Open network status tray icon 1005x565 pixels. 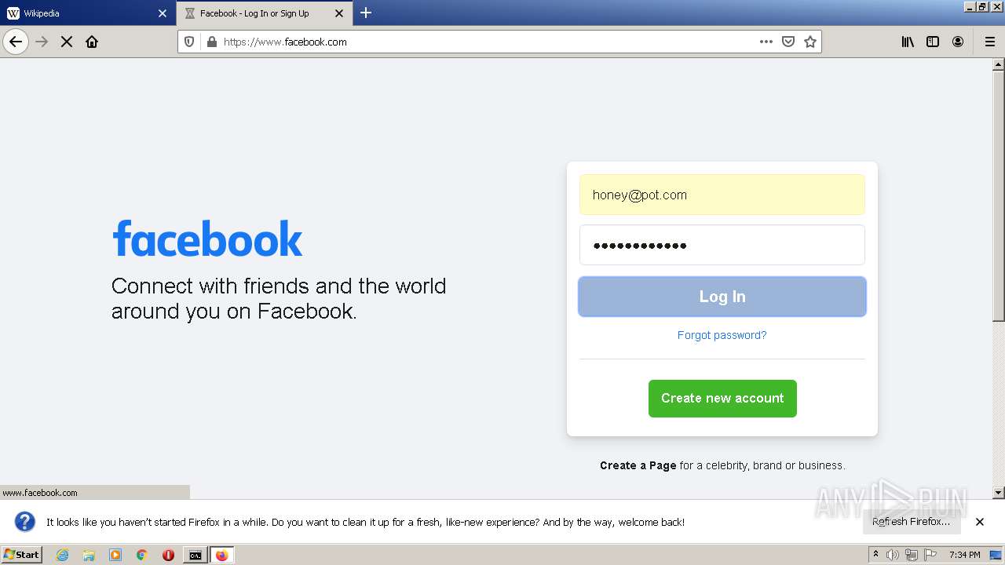click(x=912, y=555)
